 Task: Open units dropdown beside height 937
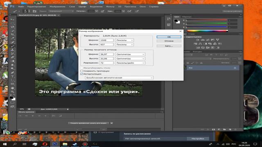pos(124,45)
